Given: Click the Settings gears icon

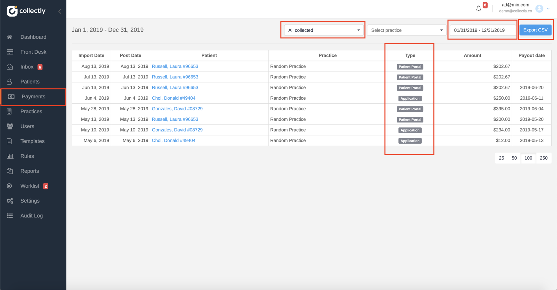Looking at the screenshot, I should [x=10, y=201].
